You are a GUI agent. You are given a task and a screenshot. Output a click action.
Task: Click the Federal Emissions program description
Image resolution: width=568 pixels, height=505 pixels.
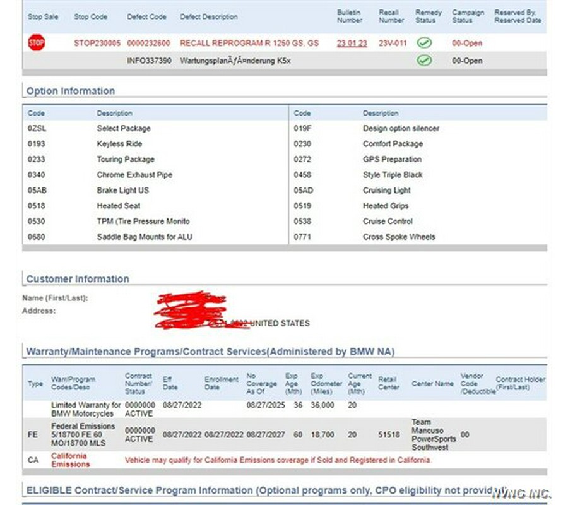pyautogui.click(x=83, y=435)
